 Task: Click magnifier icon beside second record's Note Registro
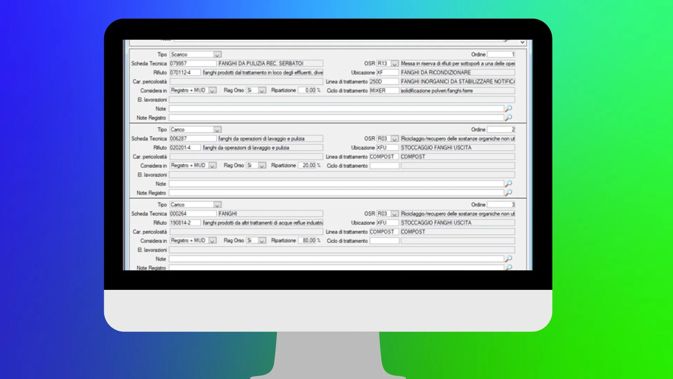(508, 193)
